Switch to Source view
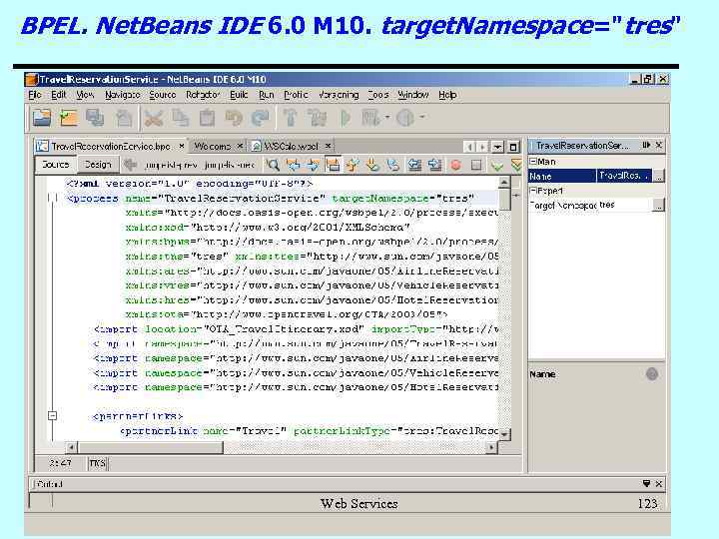The width and height of the screenshot is (719, 539). pyautogui.click(x=55, y=165)
